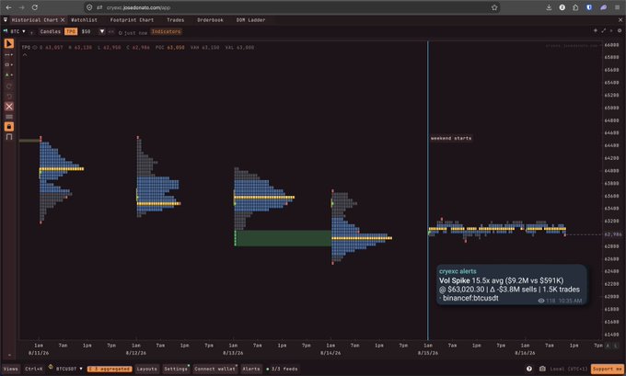Toggle the magnet snap tool
This screenshot has height=376, width=626.
(9, 137)
